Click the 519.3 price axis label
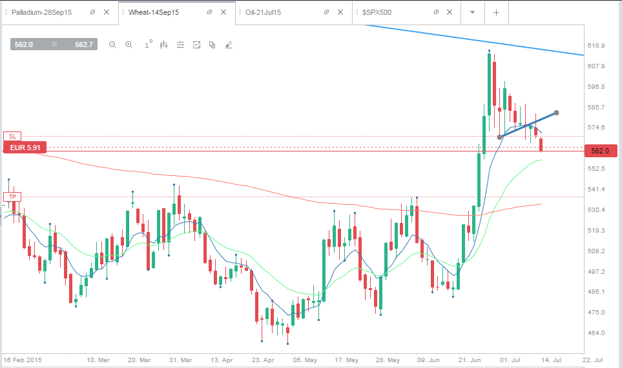 [596, 230]
